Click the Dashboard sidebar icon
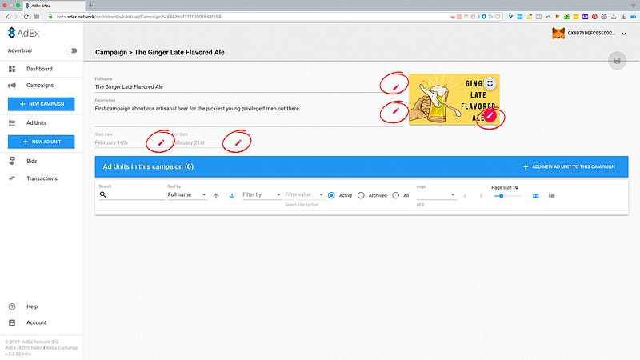This screenshot has width=640, height=360. [x=12, y=69]
